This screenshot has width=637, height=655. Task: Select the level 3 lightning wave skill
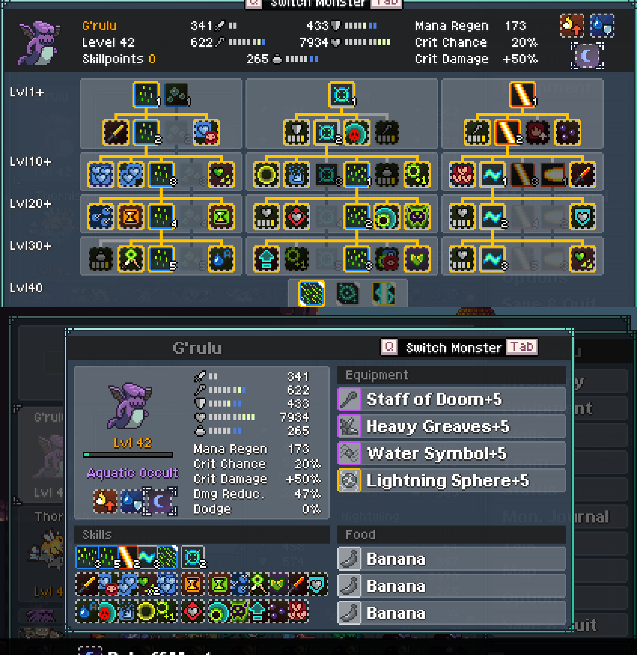[x=492, y=259]
